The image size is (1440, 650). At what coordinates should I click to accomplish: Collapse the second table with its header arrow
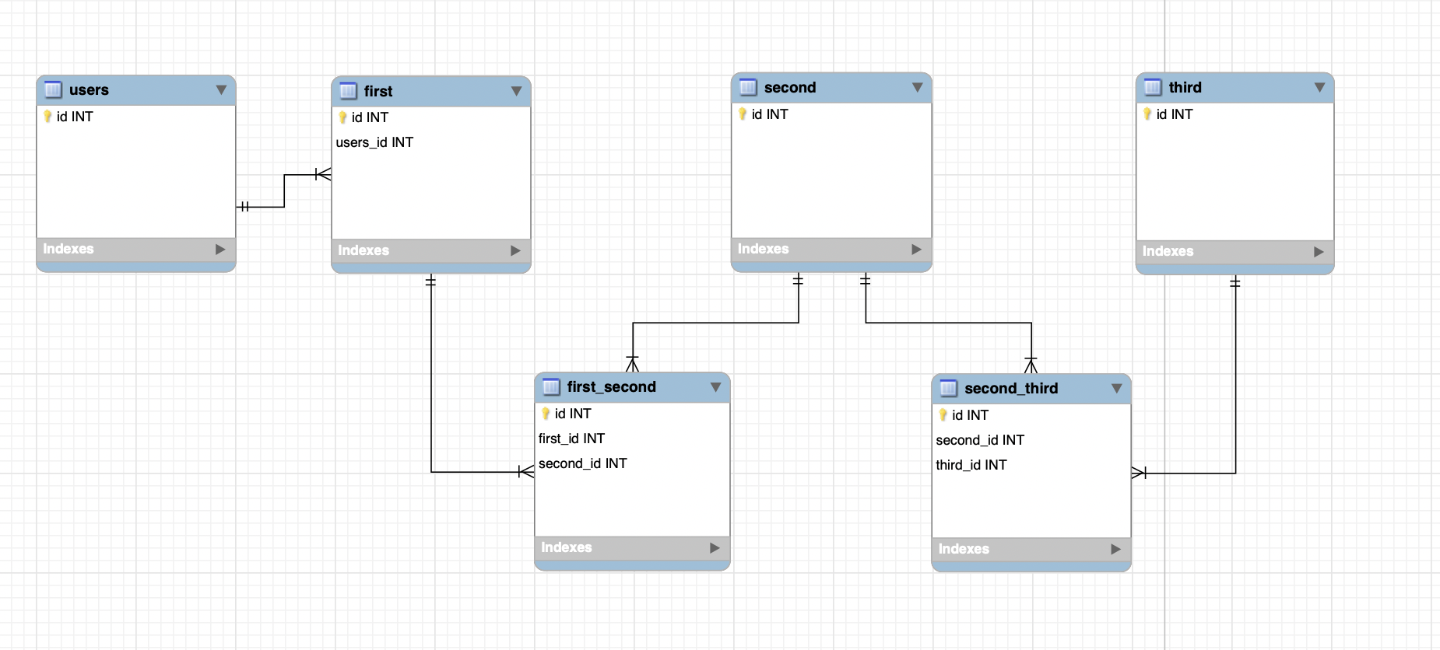click(x=917, y=88)
